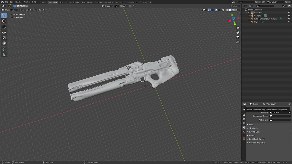Select rendered viewport shading
This screenshot has height=164, width=292.
(236, 10)
